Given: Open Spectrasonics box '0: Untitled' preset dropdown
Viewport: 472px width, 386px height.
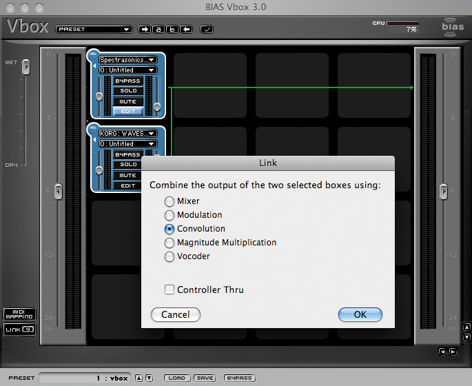Looking at the screenshot, I should 127,70.
